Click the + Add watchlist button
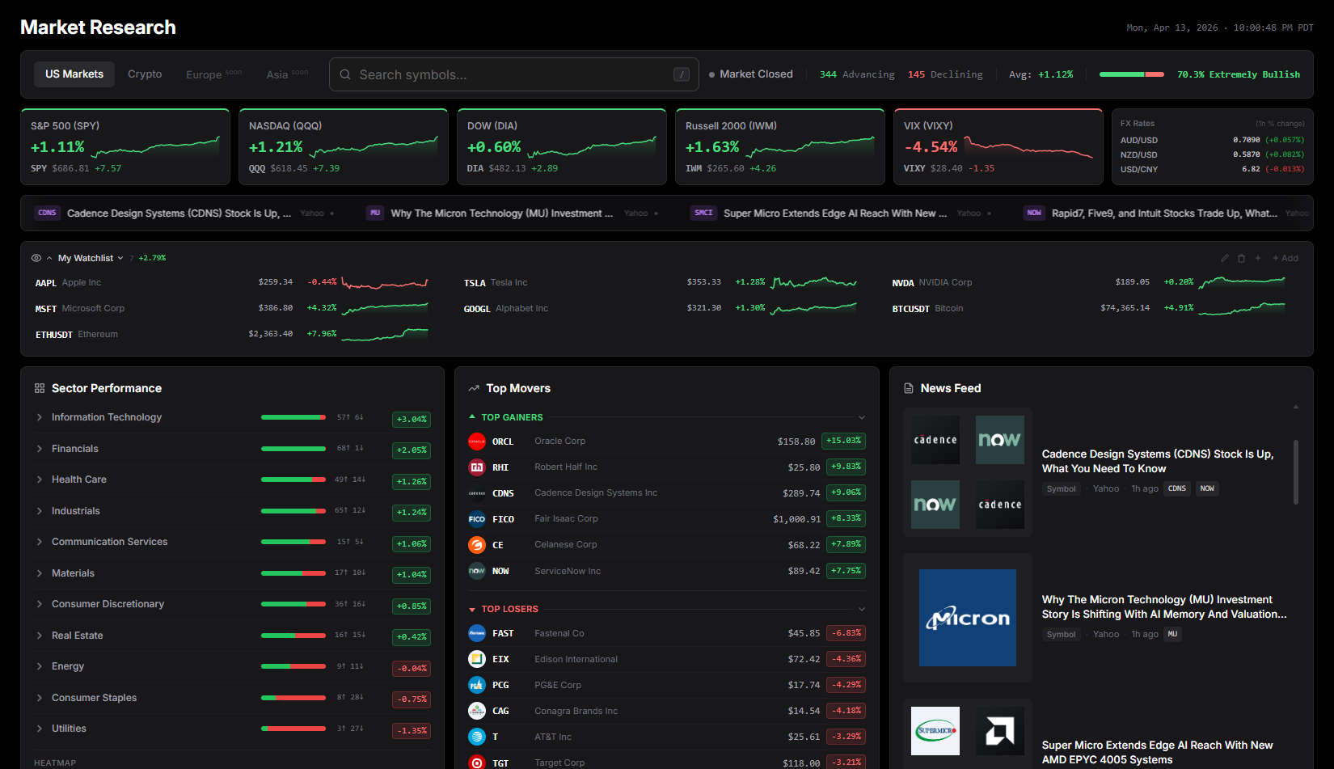Screen dimensions: 1334x769 point(1285,258)
